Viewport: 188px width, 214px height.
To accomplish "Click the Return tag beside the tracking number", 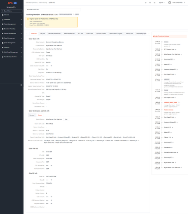I will coord(77,15).
